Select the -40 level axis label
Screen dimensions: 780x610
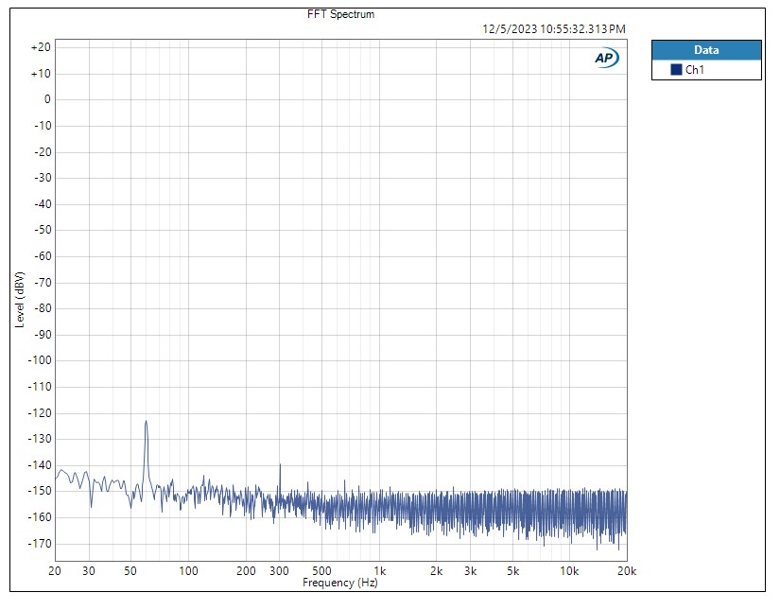(x=43, y=204)
